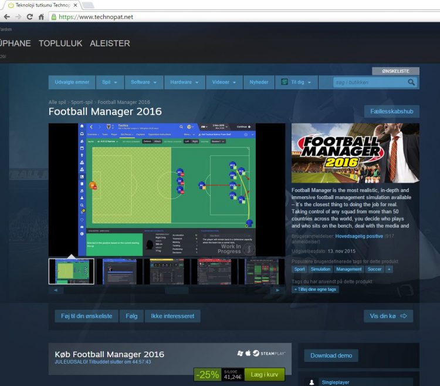Click the magnifier search icon

click(x=411, y=82)
